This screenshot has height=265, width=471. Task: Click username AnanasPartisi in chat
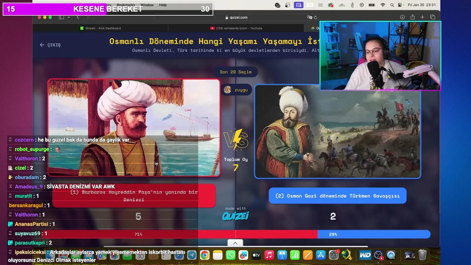[x=31, y=224]
